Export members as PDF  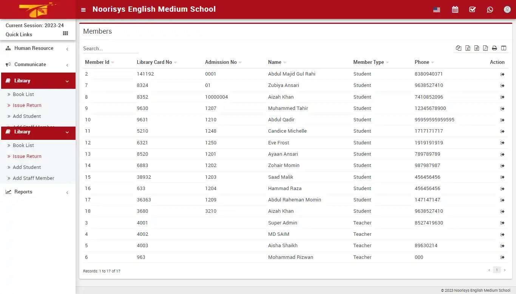pyautogui.click(x=485, y=48)
